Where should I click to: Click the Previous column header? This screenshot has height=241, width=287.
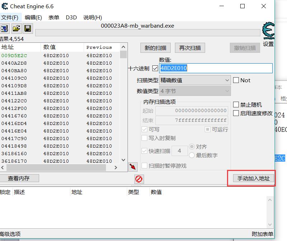[102, 47]
